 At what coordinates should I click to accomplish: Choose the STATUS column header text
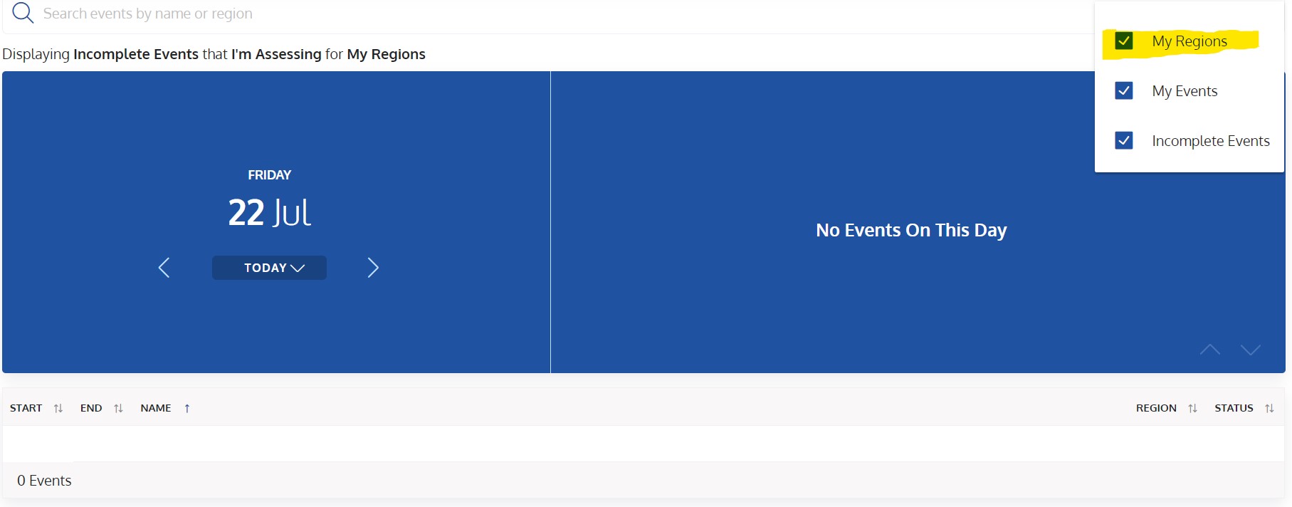point(1234,408)
